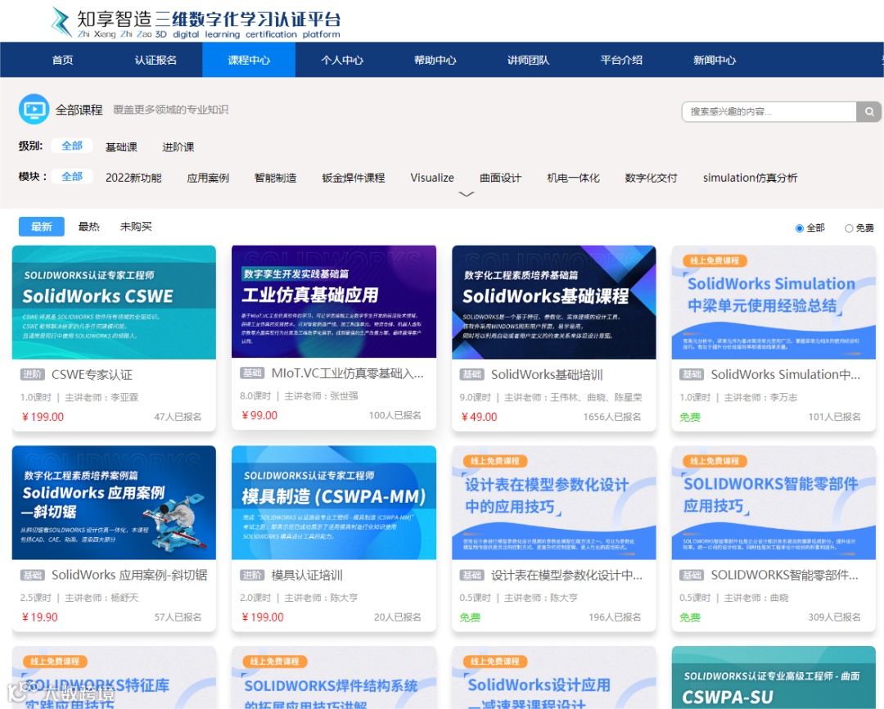Click 线上免费课程 badge on 设计表 card
This screenshot has height=709, width=884.
click(494, 461)
